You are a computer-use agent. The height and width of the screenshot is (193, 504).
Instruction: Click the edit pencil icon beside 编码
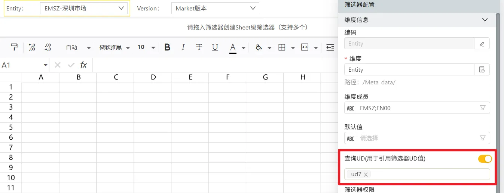(x=482, y=44)
